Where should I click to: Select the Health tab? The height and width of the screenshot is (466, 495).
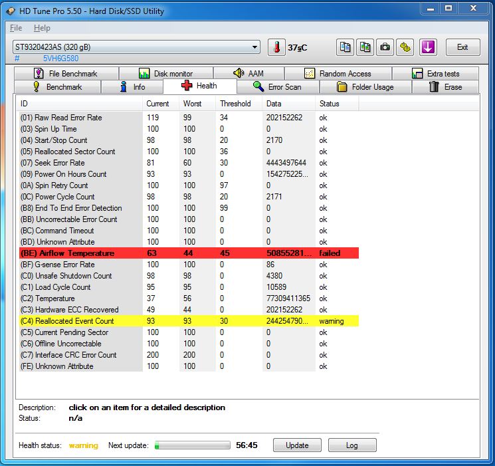click(x=199, y=86)
